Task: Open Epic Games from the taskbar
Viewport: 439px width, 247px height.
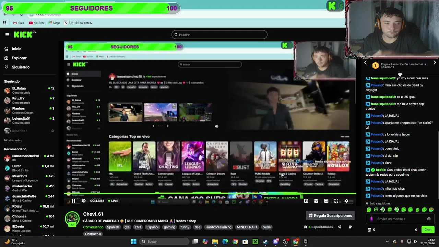Action: click(306, 242)
